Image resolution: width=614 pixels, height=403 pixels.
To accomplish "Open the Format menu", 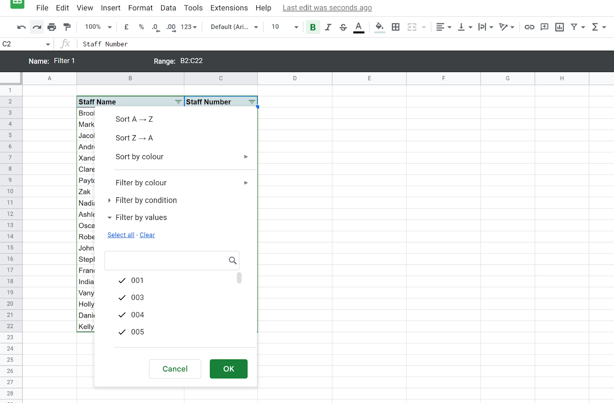I will click(x=140, y=8).
